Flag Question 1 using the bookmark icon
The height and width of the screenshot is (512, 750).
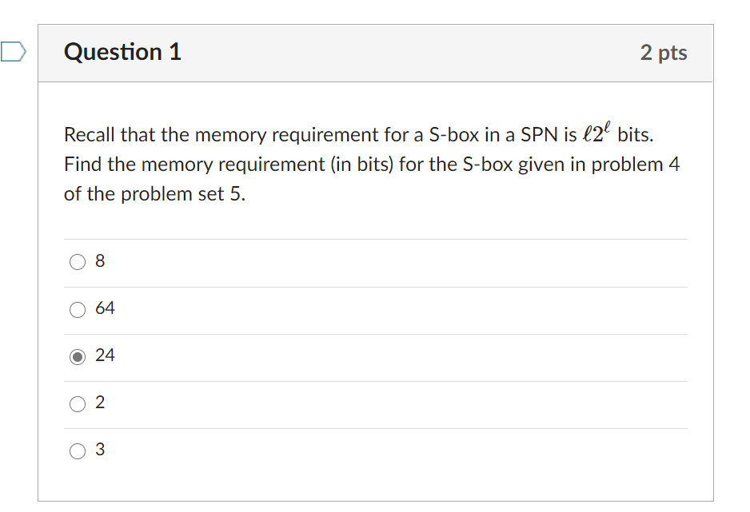tap(13, 52)
